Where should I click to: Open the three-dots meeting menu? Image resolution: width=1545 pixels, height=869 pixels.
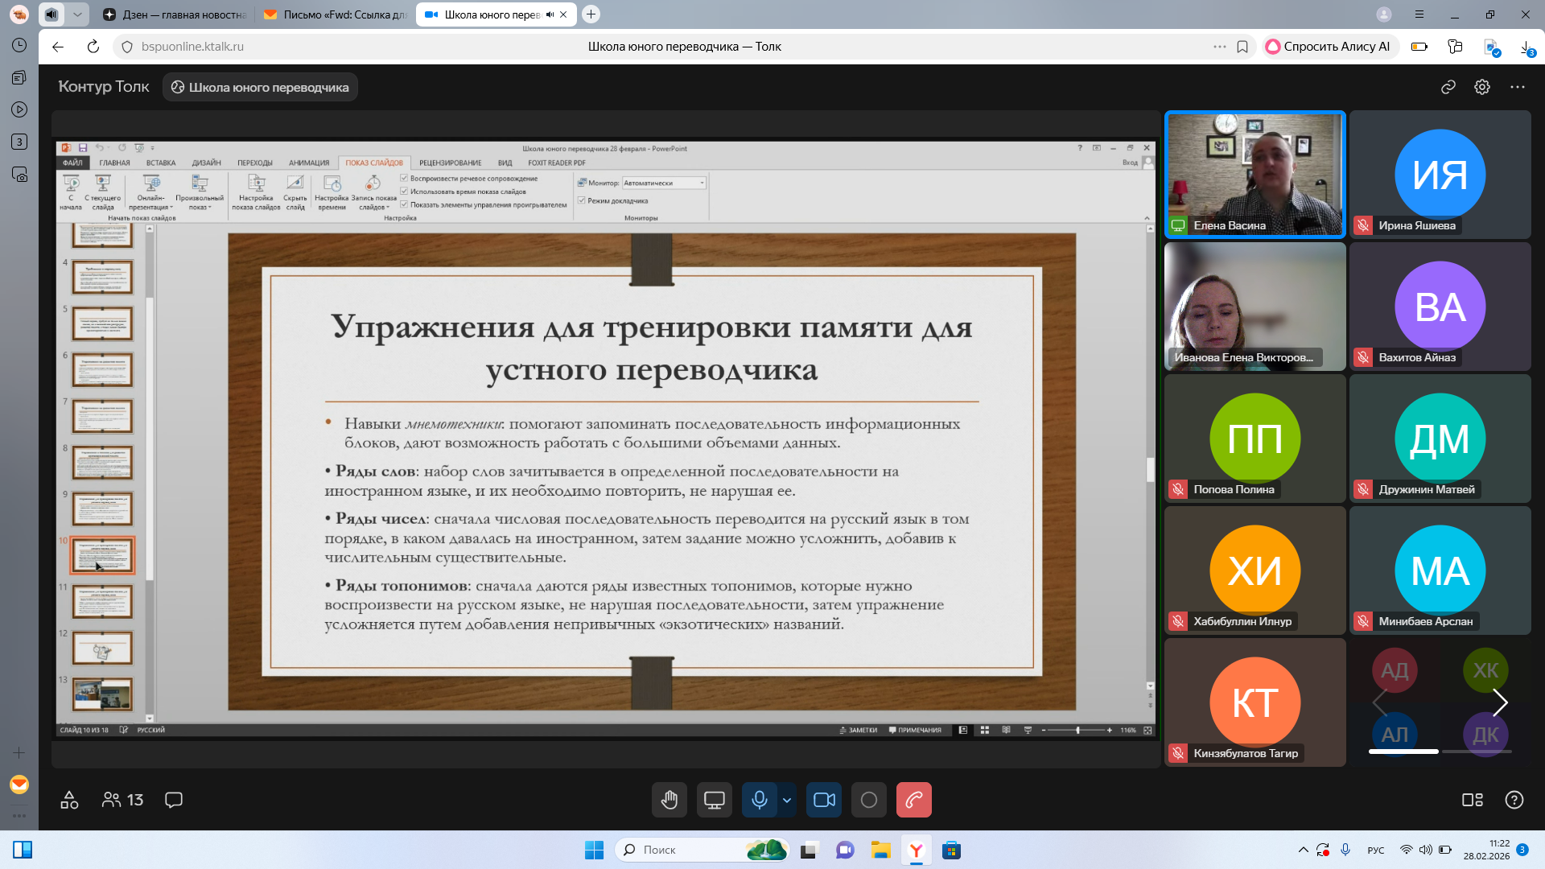pyautogui.click(x=1518, y=87)
